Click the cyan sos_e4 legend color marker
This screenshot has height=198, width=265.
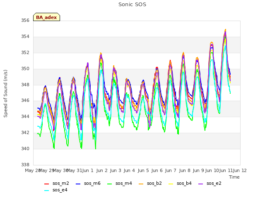(x=46, y=191)
